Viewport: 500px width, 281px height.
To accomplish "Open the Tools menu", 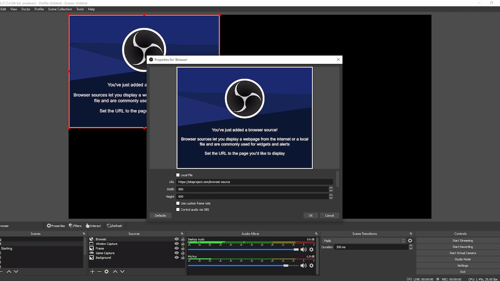I will coord(80,9).
